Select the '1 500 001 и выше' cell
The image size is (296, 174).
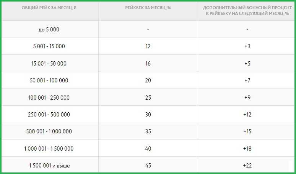(x=49, y=166)
